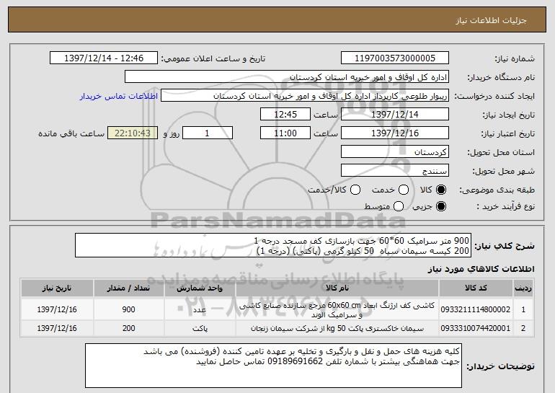Click the public announcement date field 12:46
The image size is (555, 393).
point(104,58)
